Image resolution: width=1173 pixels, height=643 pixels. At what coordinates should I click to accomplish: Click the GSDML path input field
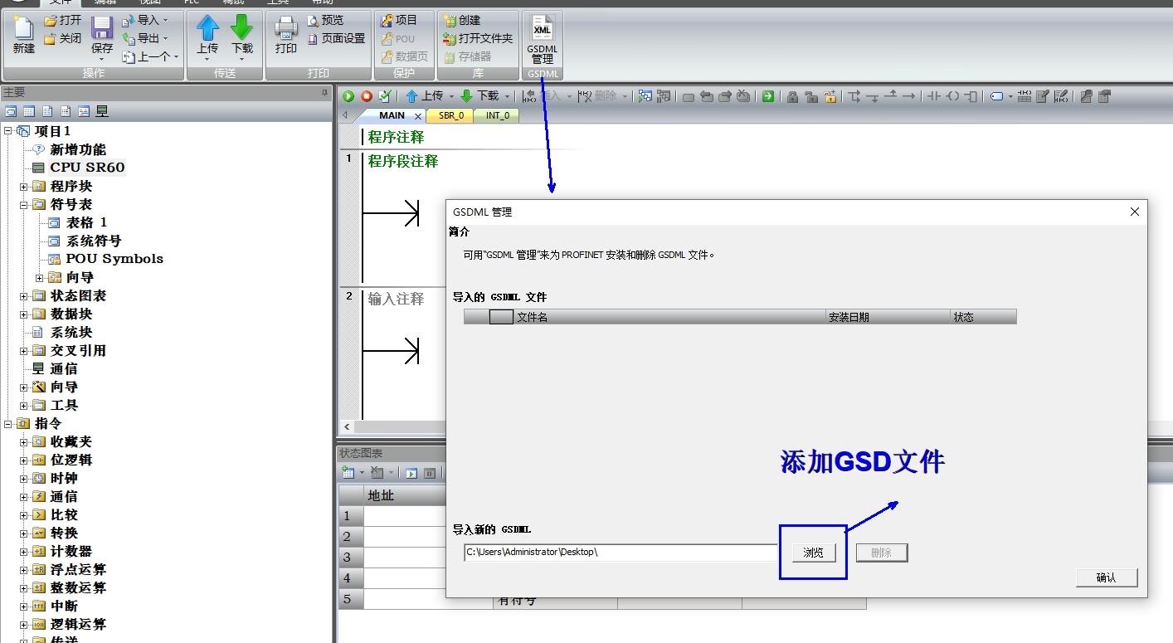pyautogui.click(x=621, y=552)
